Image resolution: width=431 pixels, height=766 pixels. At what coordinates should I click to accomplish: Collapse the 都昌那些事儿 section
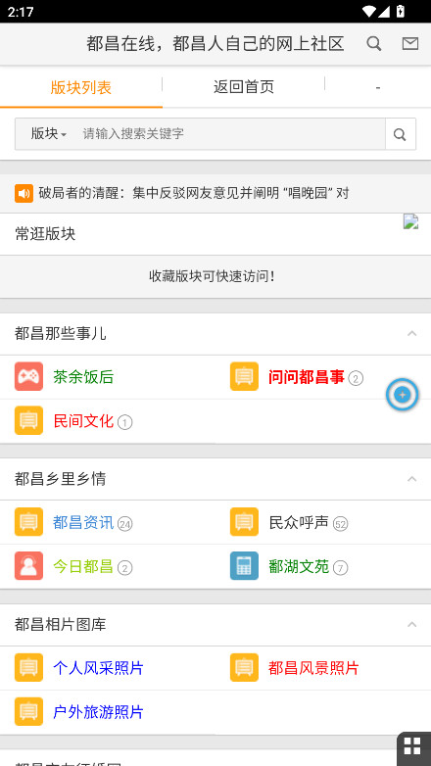point(412,334)
